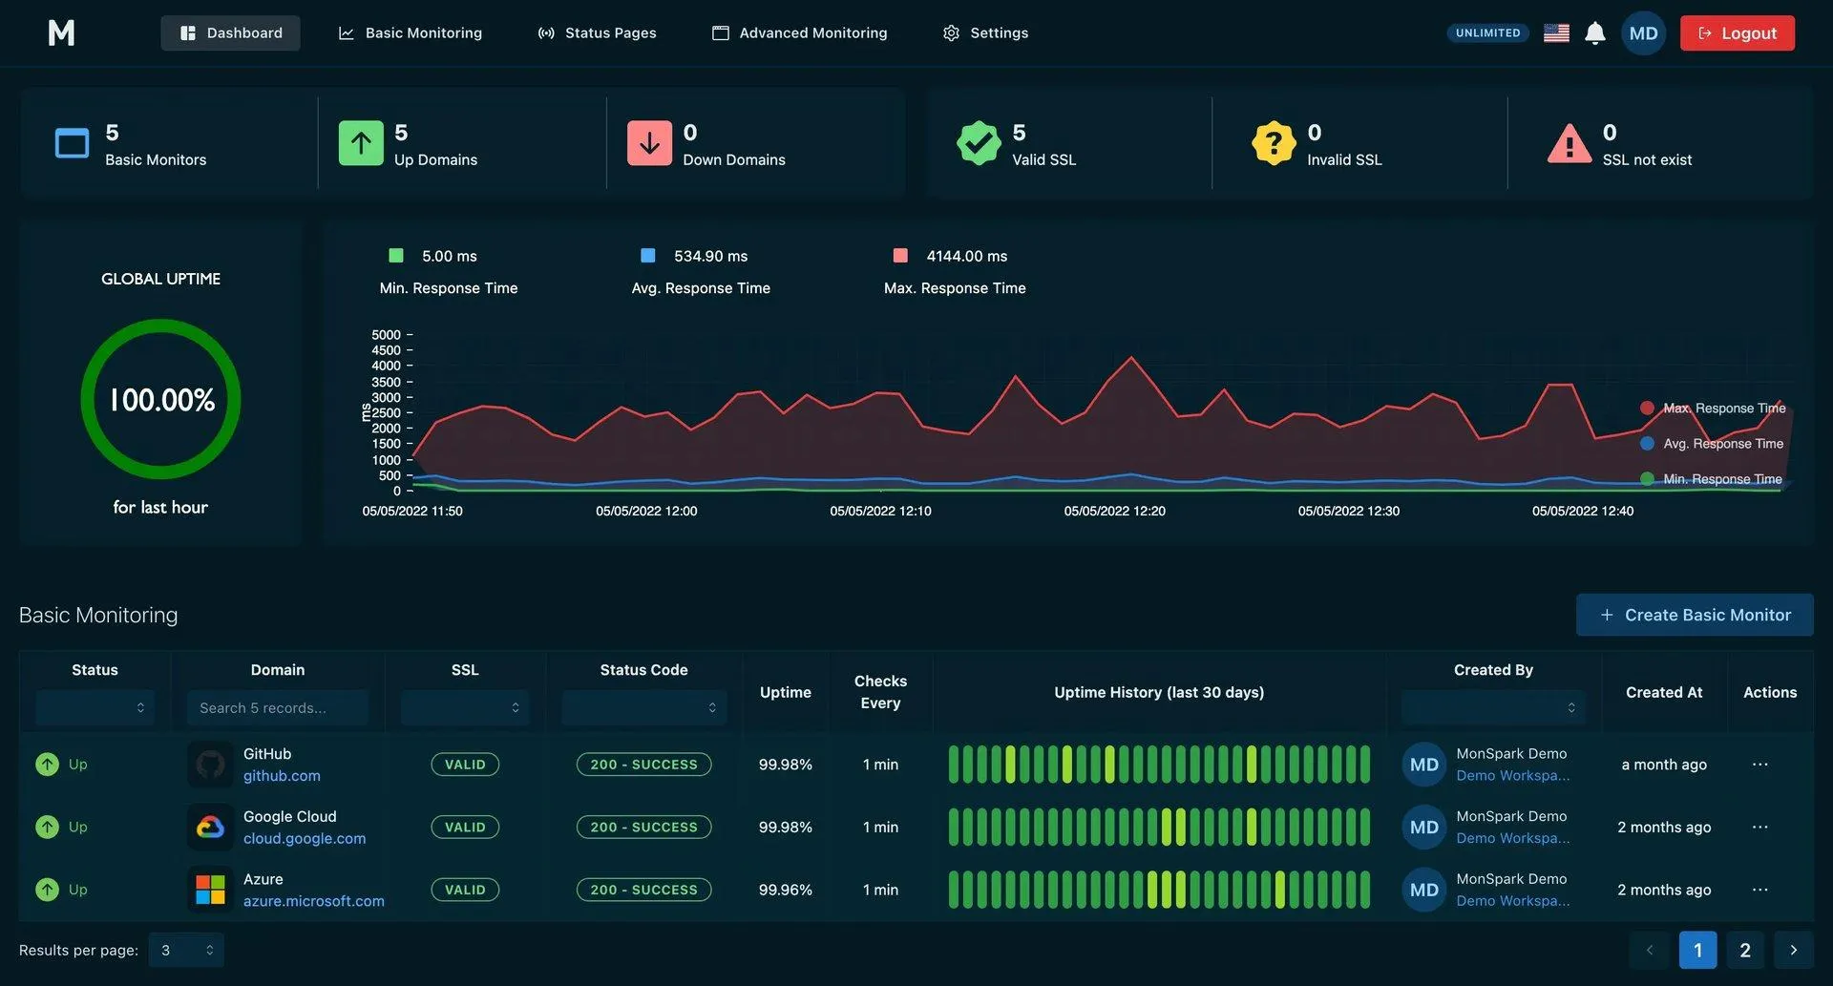Click green Min. Response Time color swatch
The image size is (1833, 986).
pos(396,256)
